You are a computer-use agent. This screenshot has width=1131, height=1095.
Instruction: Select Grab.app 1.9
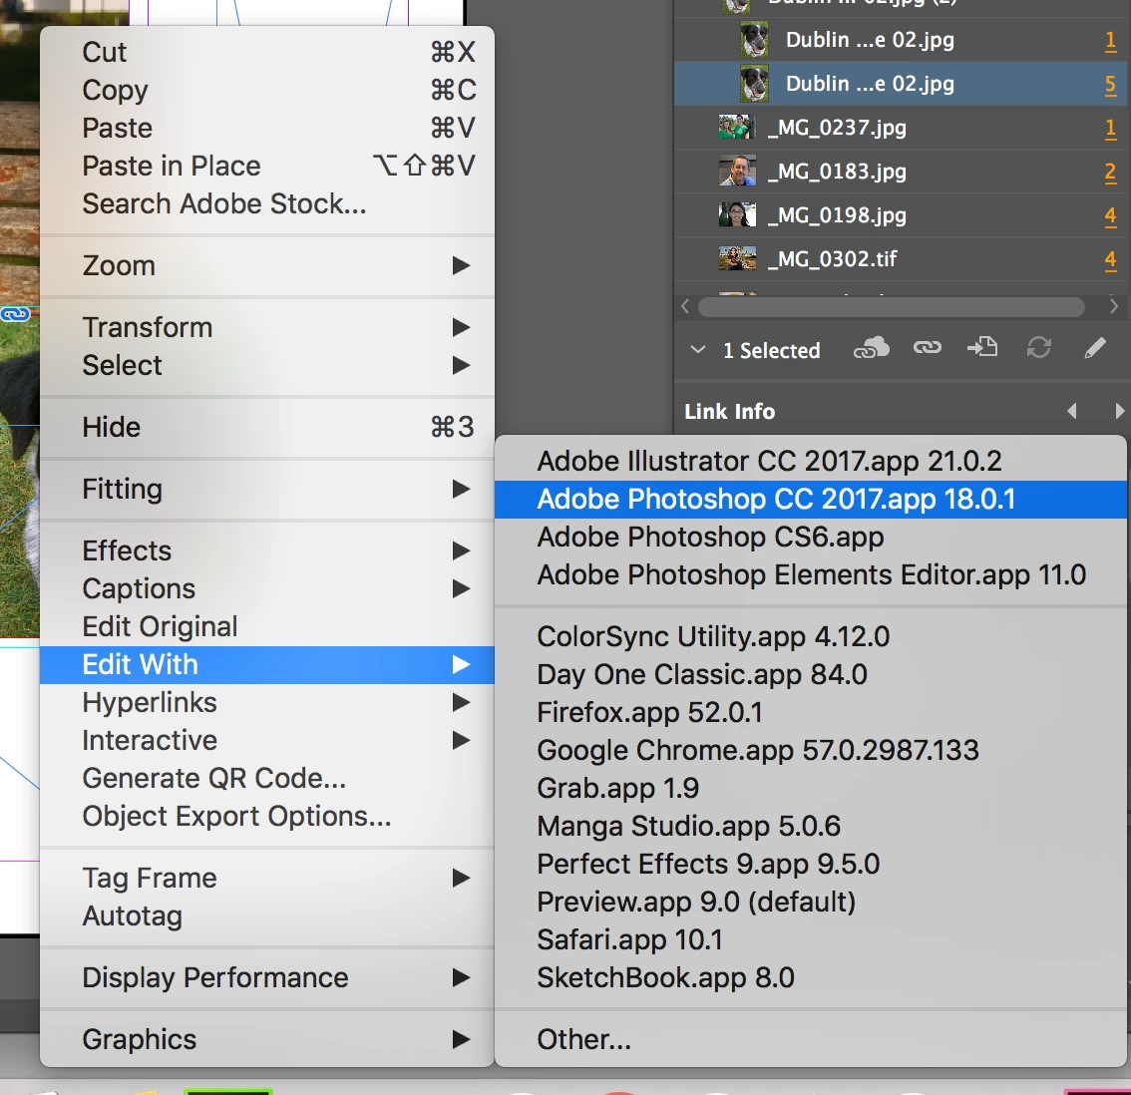[x=811, y=789]
